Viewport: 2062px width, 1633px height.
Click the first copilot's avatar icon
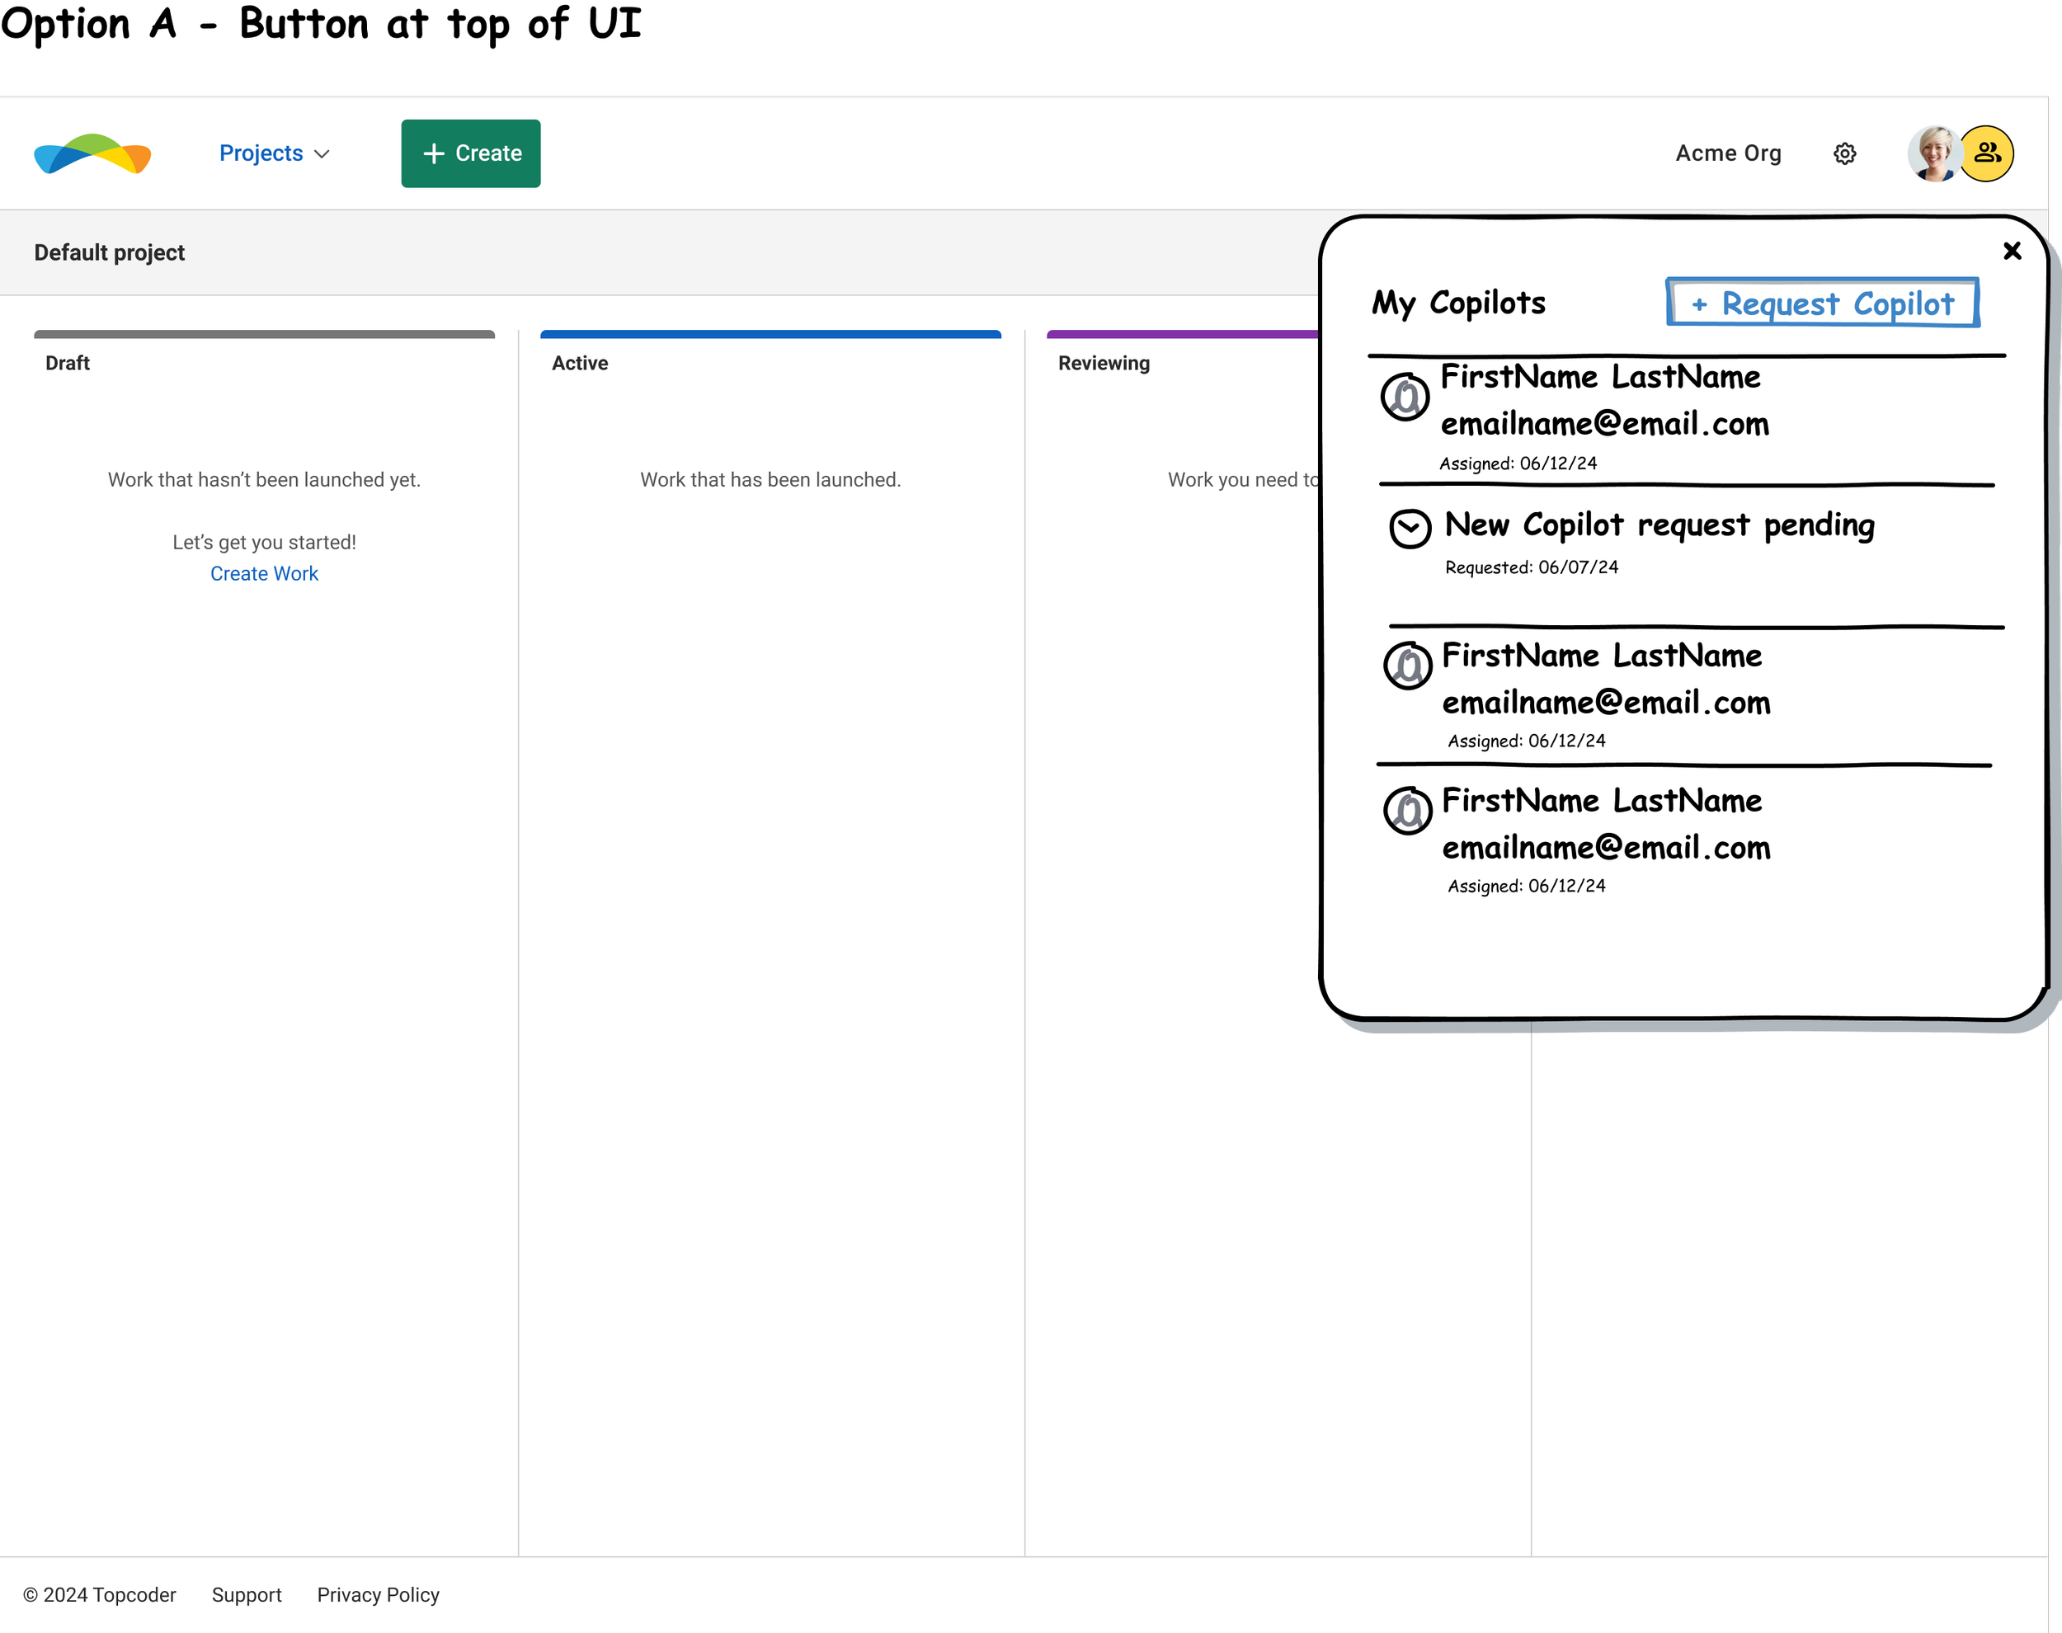1405,396
